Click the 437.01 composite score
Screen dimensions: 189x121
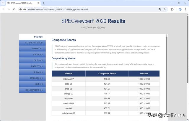pyautogui.click(x=107, y=108)
